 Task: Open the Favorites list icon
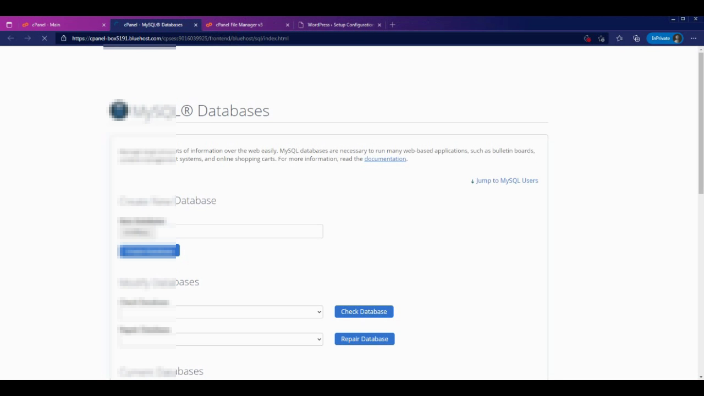point(619,38)
